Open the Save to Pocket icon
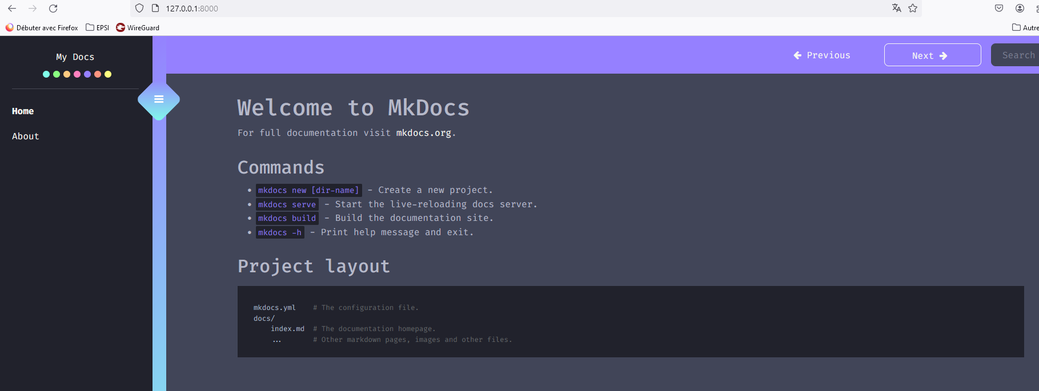The image size is (1039, 391). (x=999, y=8)
